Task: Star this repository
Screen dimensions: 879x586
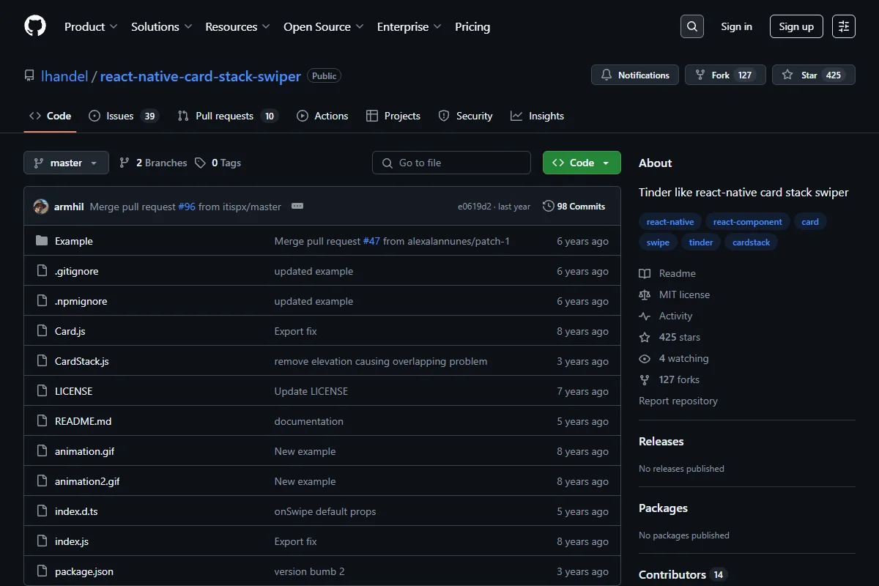Action: coord(814,75)
